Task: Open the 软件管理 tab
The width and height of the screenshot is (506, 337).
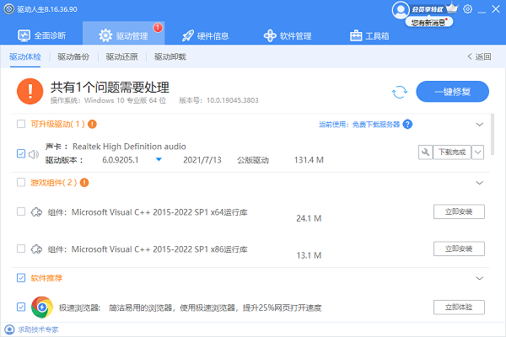Action: click(288, 35)
